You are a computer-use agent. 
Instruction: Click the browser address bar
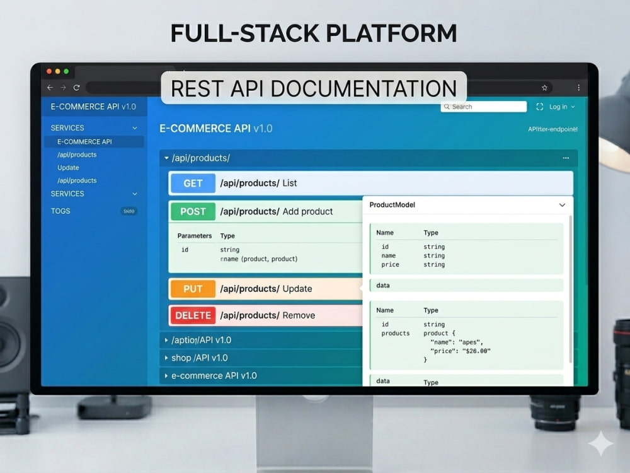[318, 88]
